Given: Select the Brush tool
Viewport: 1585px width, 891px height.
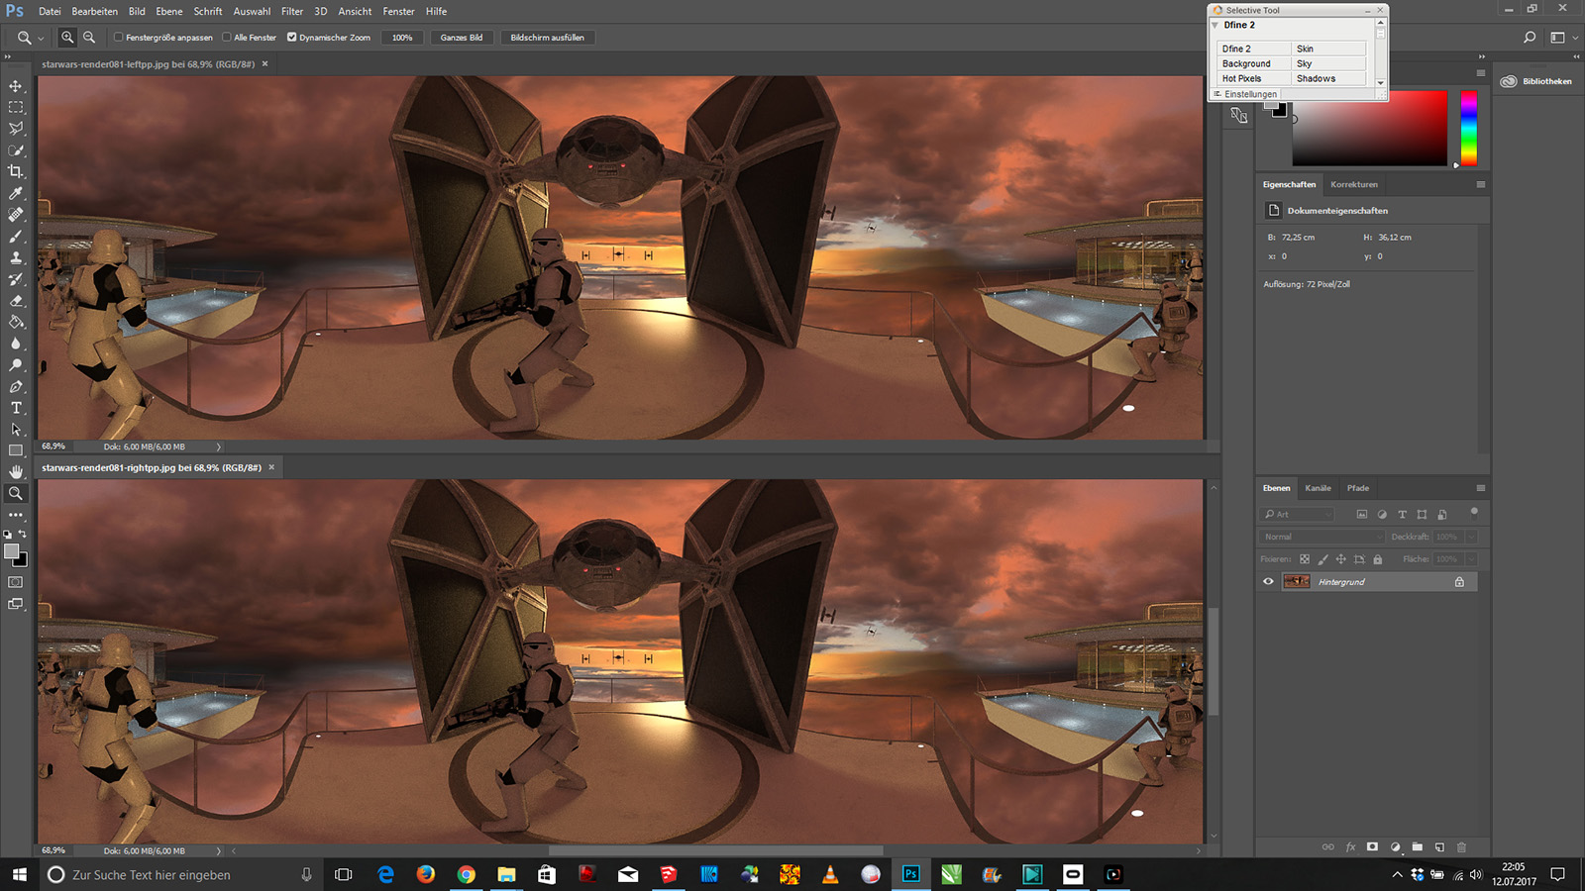Looking at the screenshot, I should 16,236.
